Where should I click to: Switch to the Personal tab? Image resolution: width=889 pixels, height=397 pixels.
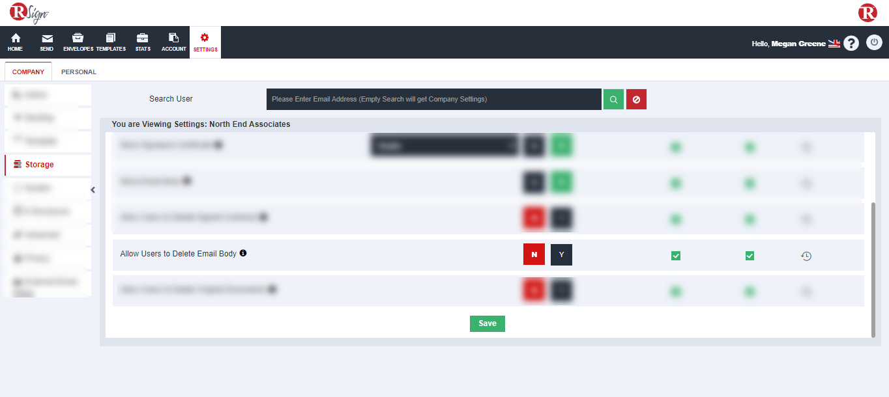tap(79, 72)
